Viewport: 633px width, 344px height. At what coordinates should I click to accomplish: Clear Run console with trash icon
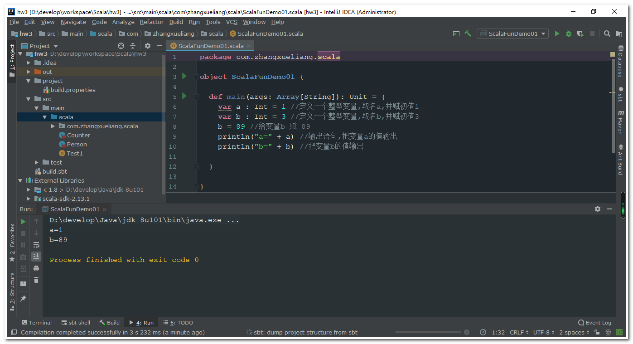(36, 280)
